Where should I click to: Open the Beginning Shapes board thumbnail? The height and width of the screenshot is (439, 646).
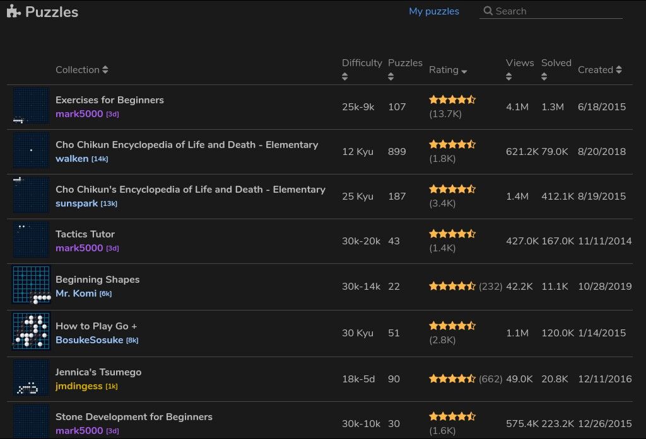point(31,285)
